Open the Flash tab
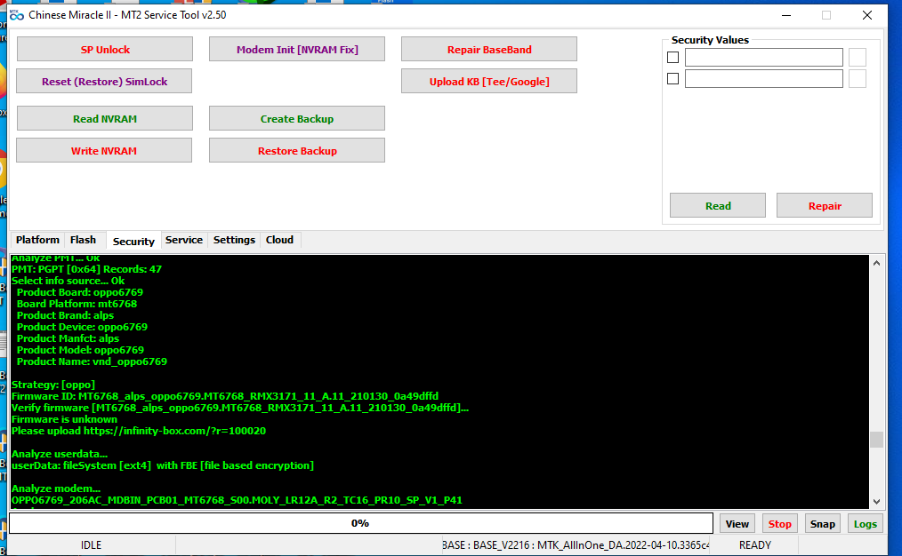Screen dimensions: 902x556 coord(83,240)
